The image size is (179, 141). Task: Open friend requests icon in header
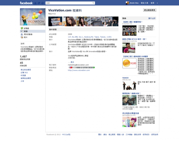pyautogui.click(x=36, y=3)
